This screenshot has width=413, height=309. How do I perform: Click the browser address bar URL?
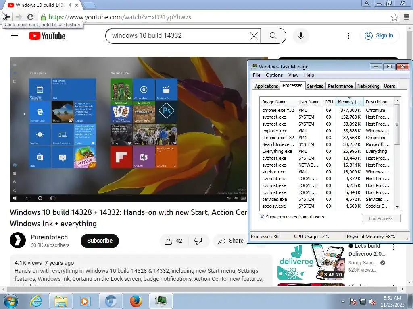(x=120, y=17)
